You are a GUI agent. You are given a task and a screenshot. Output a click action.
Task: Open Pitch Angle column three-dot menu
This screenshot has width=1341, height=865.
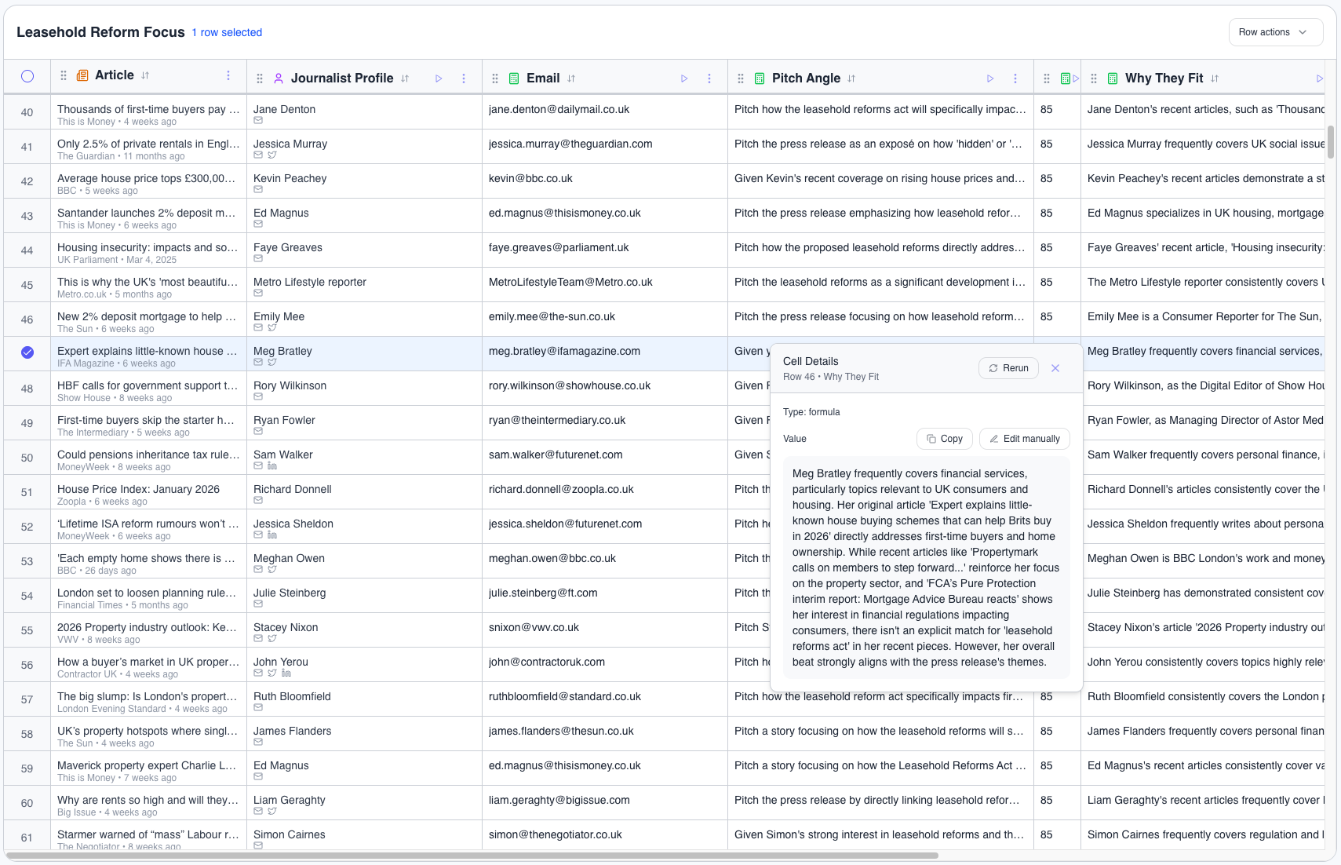pos(1015,78)
